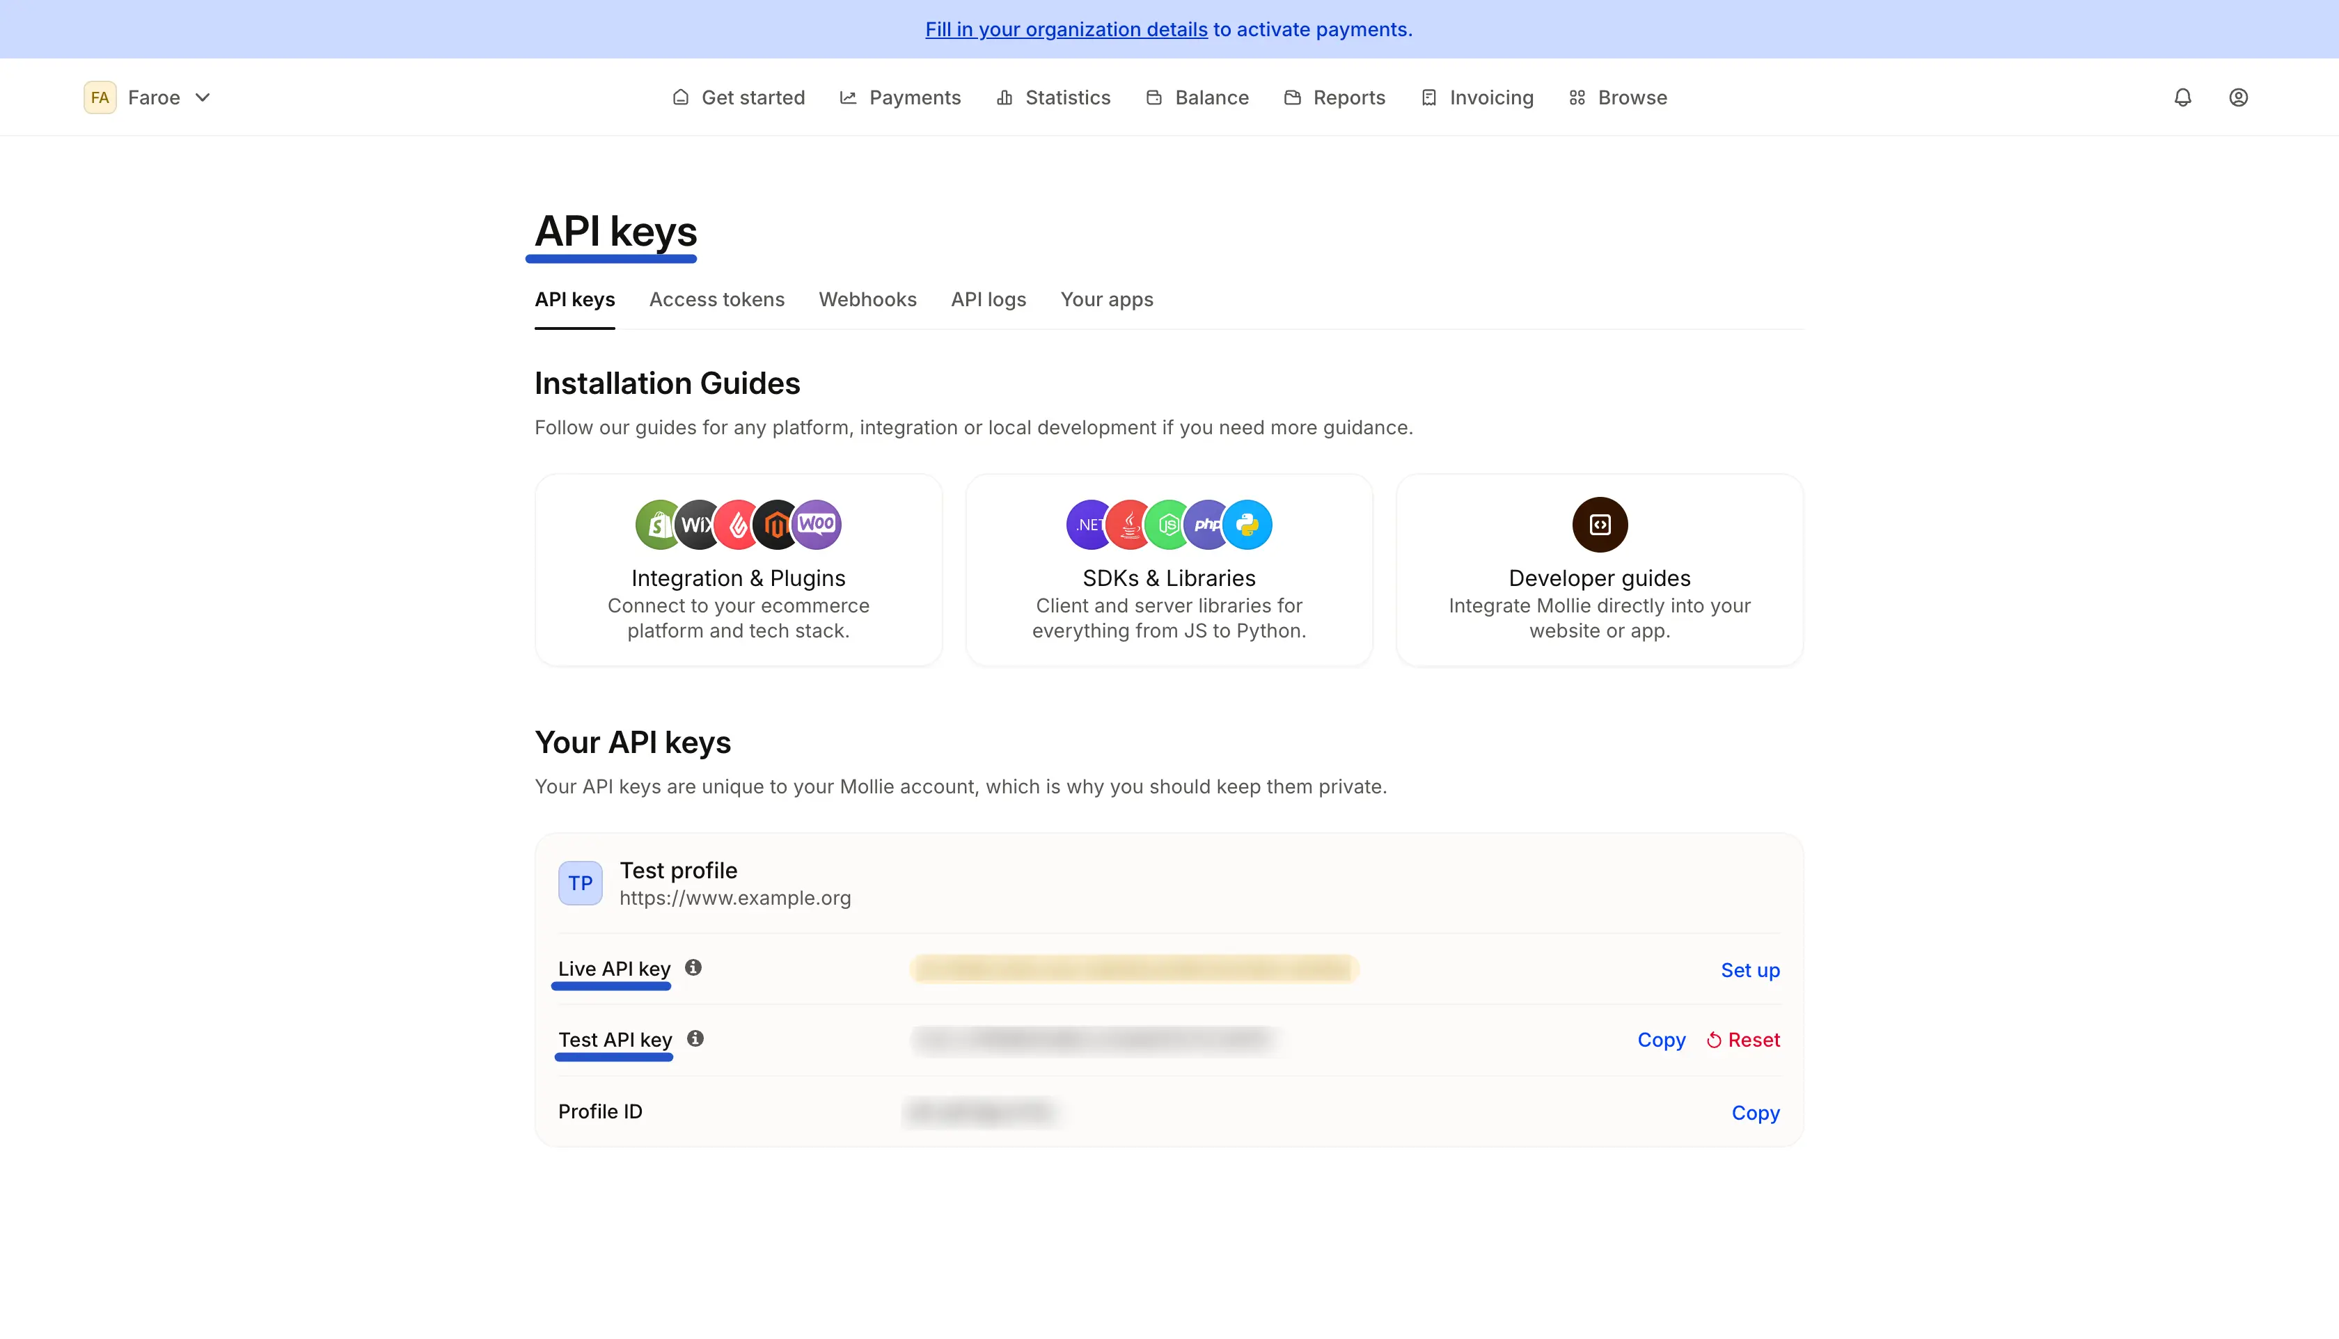
Task: Open the account profile icon
Action: pos(2239,97)
